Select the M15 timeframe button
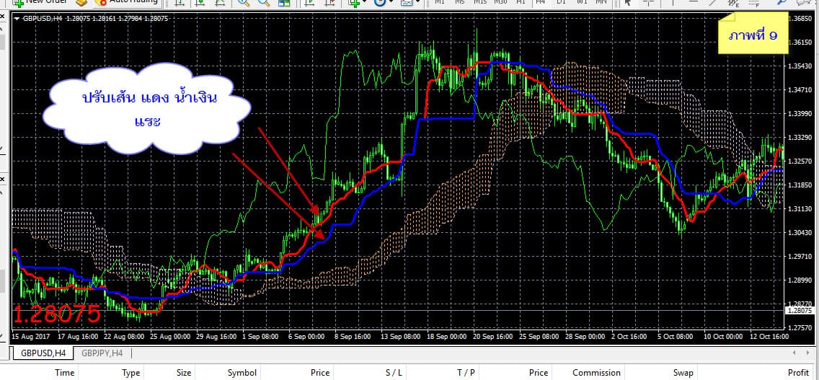Screen dimensions: 819x380 480,2
